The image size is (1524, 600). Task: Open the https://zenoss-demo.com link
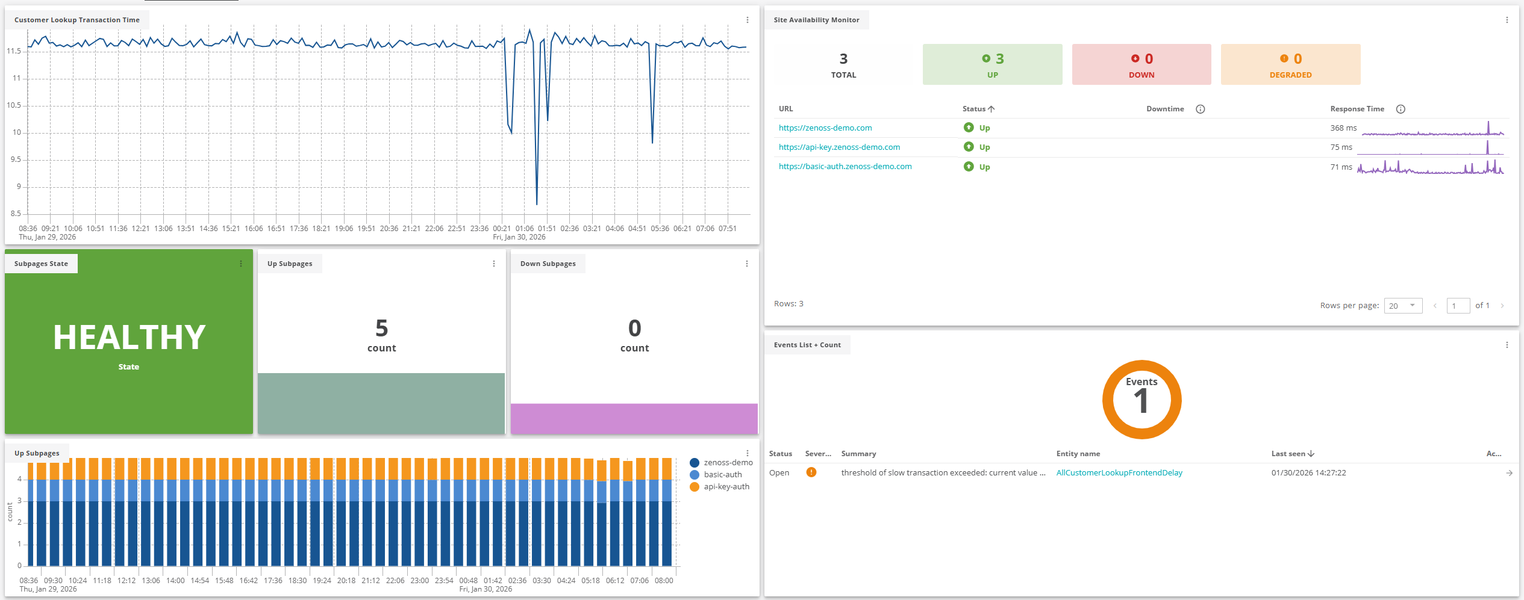pyautogui.click(x=825, y=128)
